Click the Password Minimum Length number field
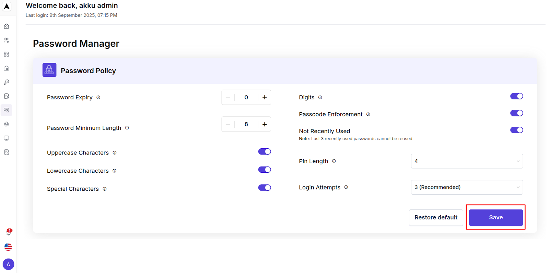 pos(246,124)
